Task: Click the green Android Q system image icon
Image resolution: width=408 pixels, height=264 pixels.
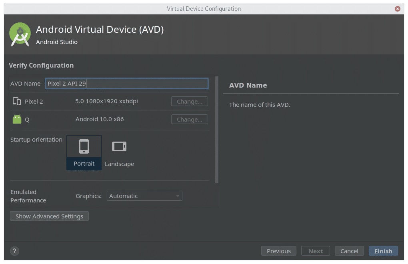Action: tap(17, 119)
